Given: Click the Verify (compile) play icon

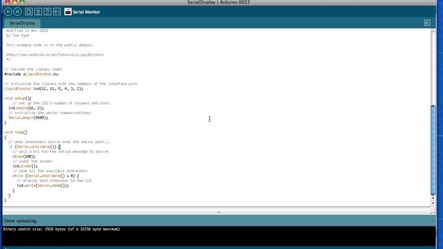Looking at the screenshot, I should coord(8,12).
